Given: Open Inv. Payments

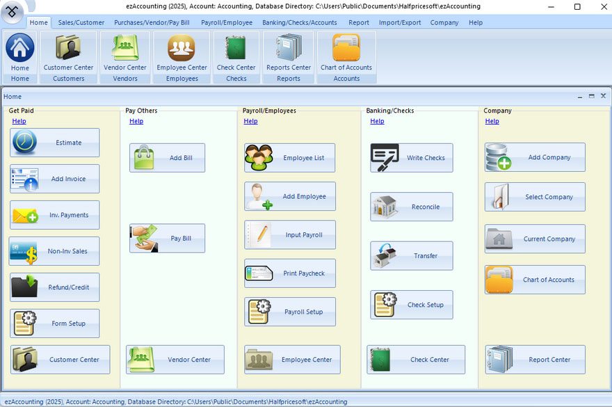Looking at the screenshot, I should tap(55, 215).
